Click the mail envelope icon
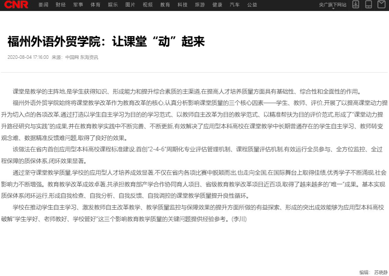Image resolution: width=389 pixels, height=276 pixels. (x=381, y=4)
